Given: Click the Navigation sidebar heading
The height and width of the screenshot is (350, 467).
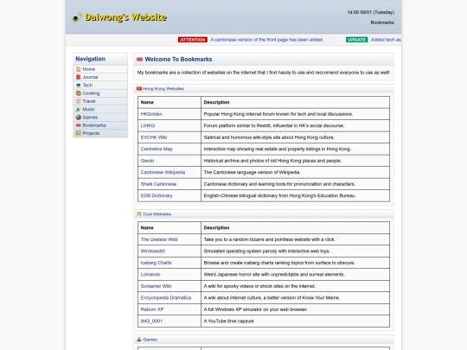Looking at the screenshot, I should pyautogui.click(x=91, y=59).
